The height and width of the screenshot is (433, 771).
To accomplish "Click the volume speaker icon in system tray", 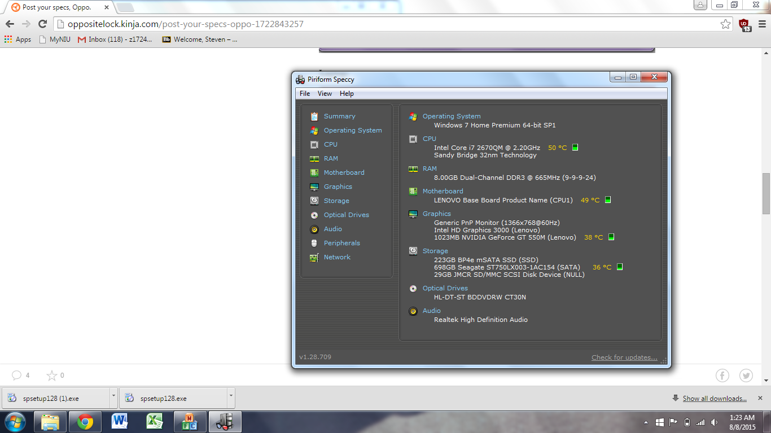I will click(715, 422).
